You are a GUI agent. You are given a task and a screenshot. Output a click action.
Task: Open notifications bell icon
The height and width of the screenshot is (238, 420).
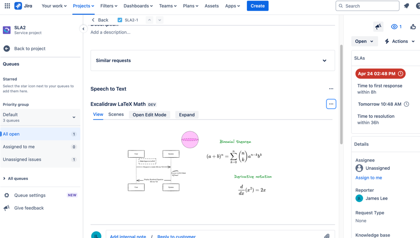[x=406, y=6]
